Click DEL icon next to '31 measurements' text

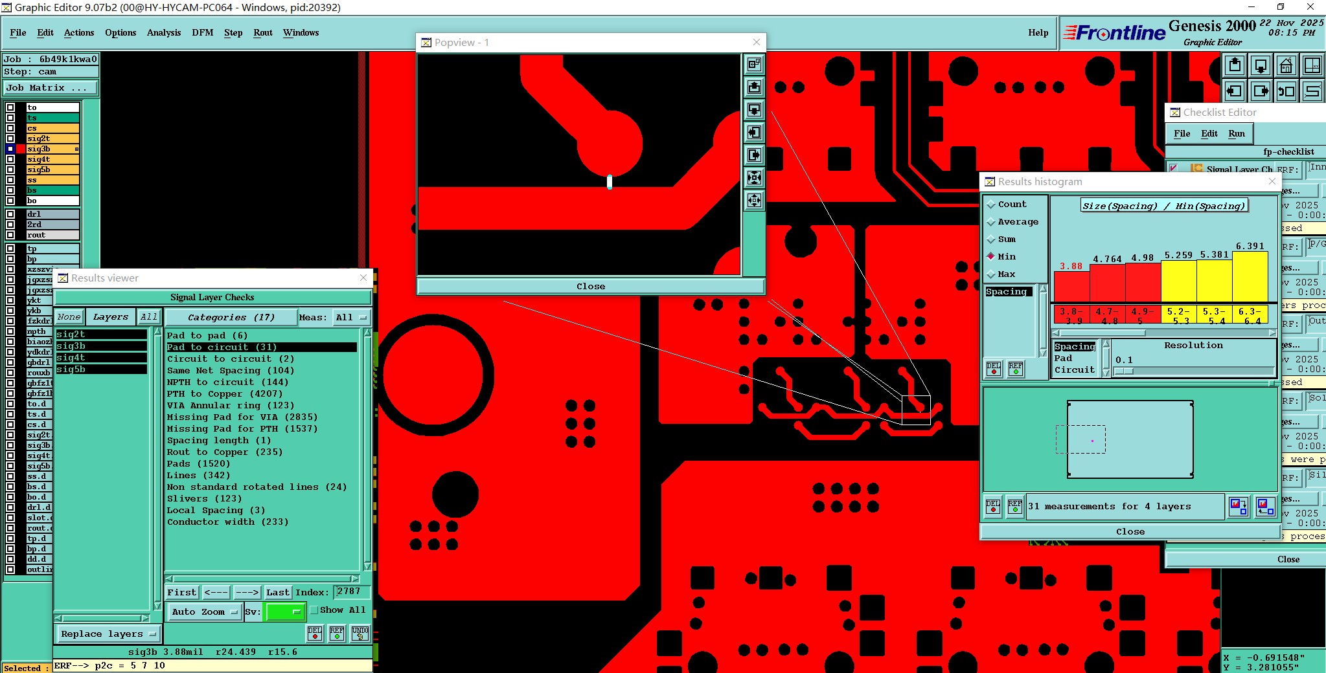tap(993, 506)
